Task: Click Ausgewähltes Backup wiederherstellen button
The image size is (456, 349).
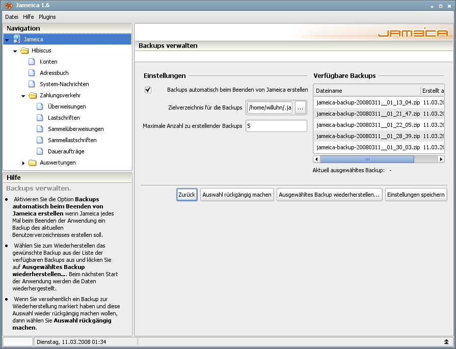Action: (x=329, y=195)
